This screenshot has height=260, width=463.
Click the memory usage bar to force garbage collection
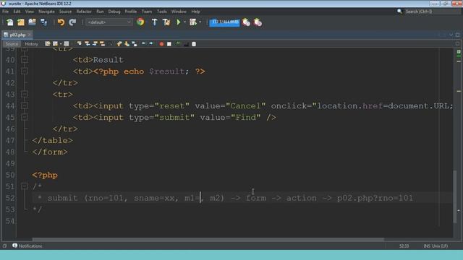(x=224, y=22)
